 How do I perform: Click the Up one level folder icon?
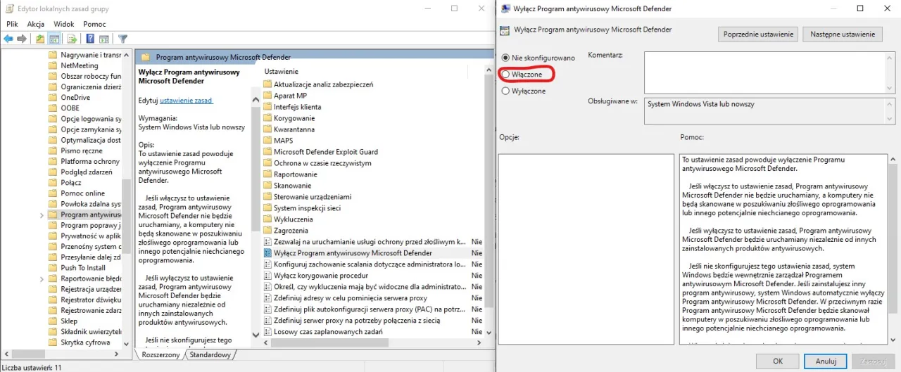click(x=40, y=39)
